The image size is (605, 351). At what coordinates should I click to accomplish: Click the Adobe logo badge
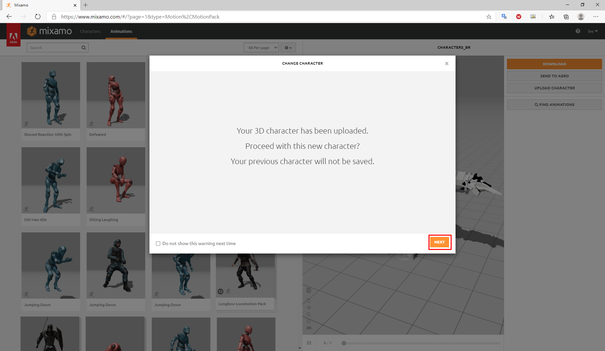click(13, 35)
